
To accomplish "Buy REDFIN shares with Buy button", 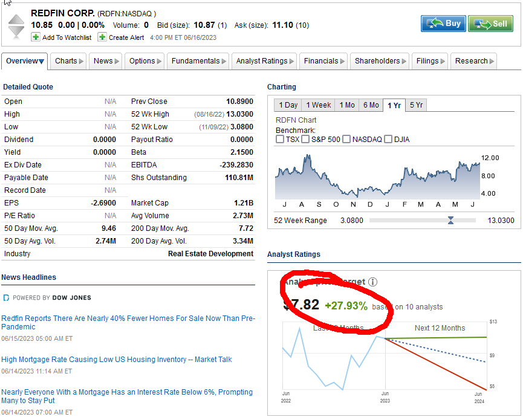I will (x=443, y=24).
